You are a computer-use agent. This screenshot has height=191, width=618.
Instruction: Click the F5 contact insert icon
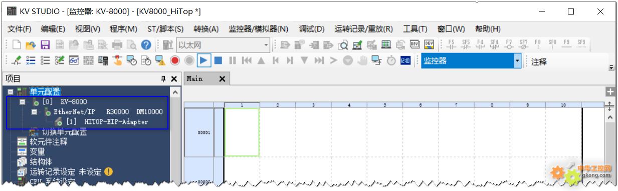(451, 44)
